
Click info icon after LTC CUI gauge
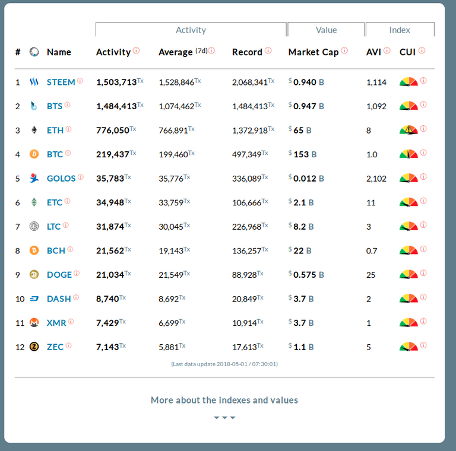point(423,225)
